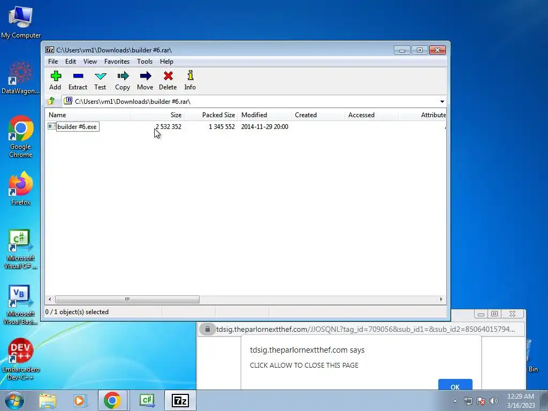The image size is (548, 411).
Task: Sort by Packed Size column header
Action: (211, 115)
